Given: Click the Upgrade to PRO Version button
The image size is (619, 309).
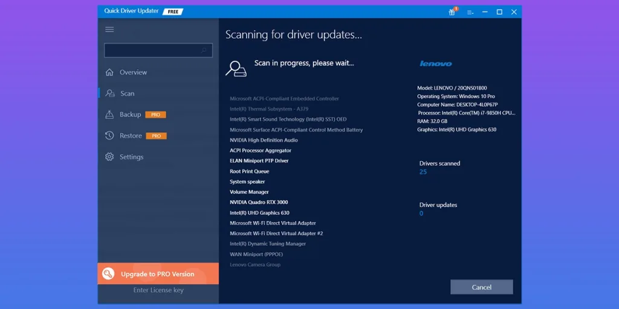Looking at the screenshot, I should (158, 274).
